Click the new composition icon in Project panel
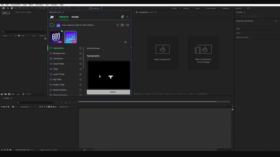 pyautogui.click(x=9, y=94)
